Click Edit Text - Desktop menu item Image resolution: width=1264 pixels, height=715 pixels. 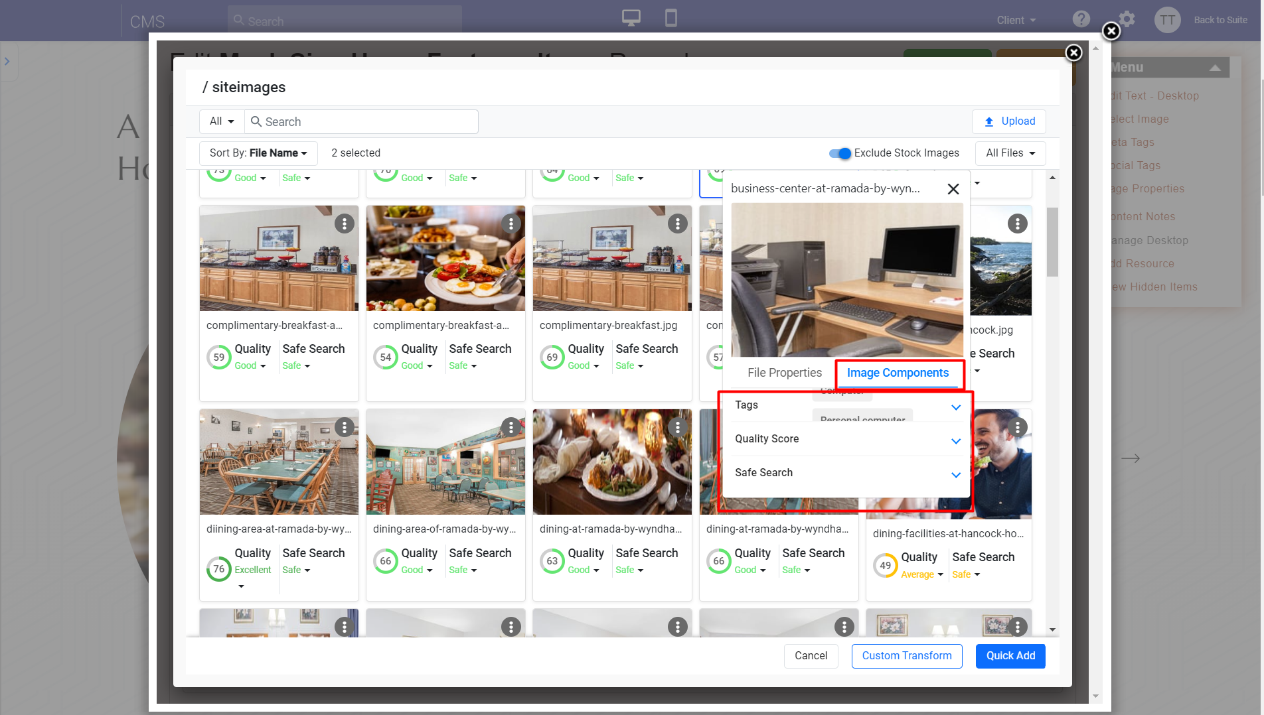click(1154, 96)
